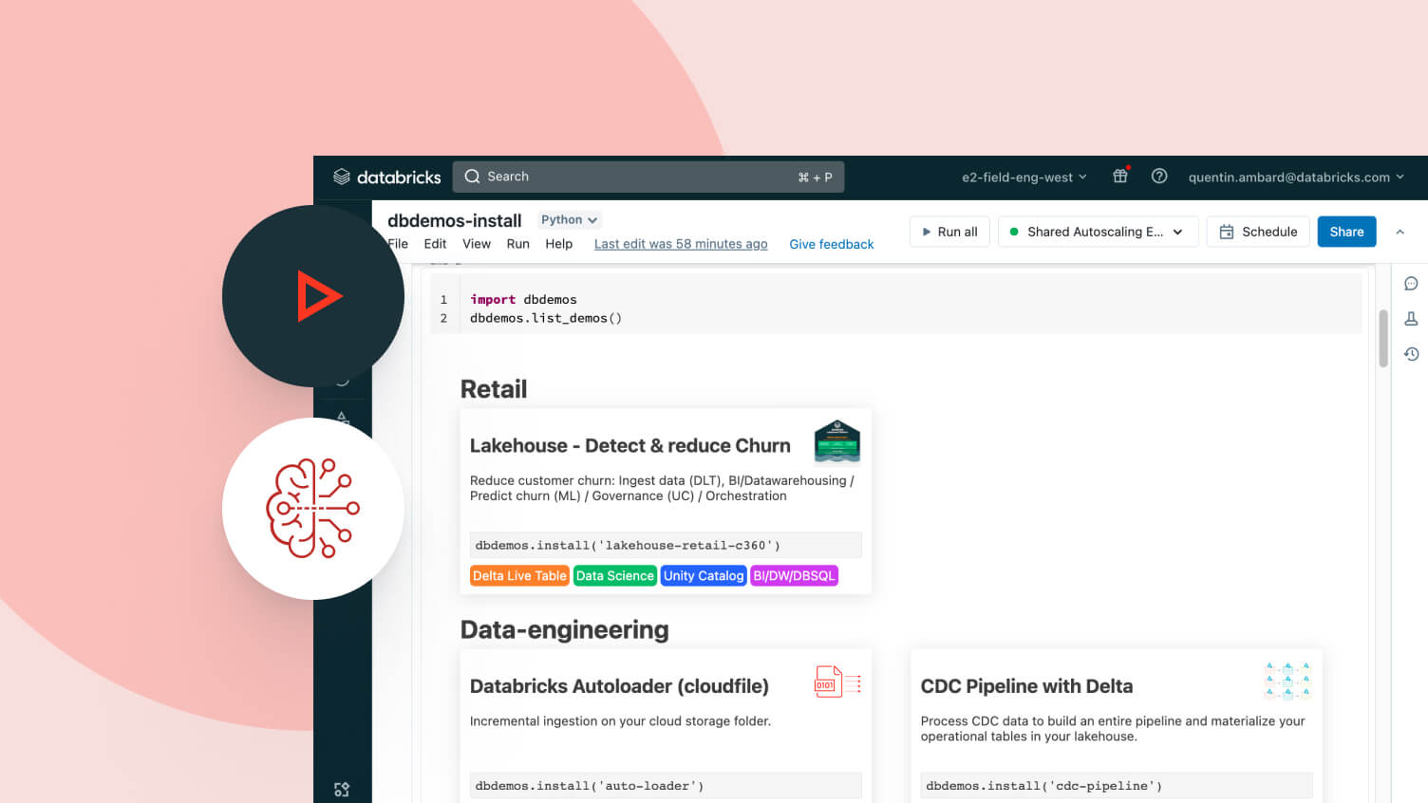Click the orange Delta Live Table tag
Image resolution: width=1428 pixels, height=803 pixels.
click(x=519, y=576)
